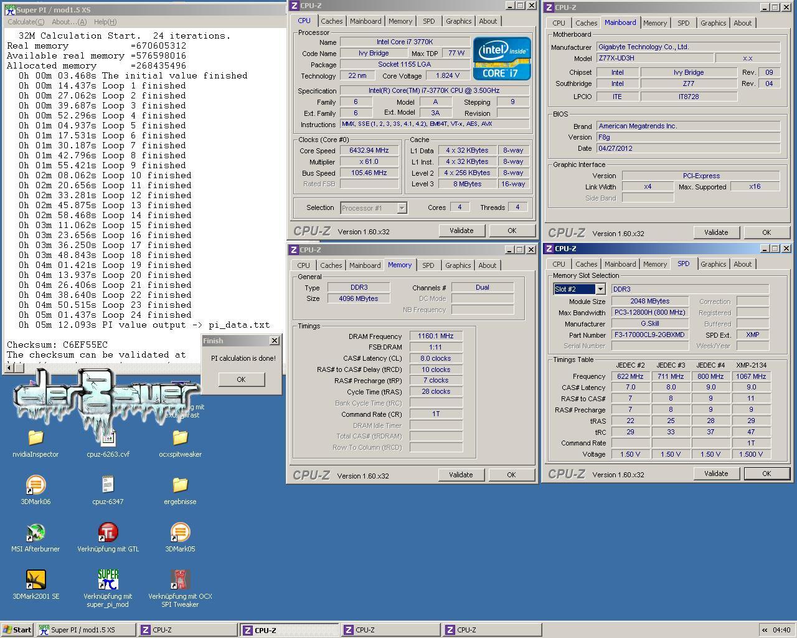Open the Caches tab in the SPD window

pyautogui.click(x=586, y=264)
